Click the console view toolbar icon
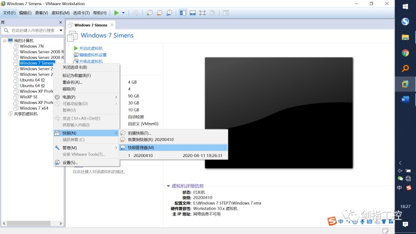416x234 pixels. (226, 13)
